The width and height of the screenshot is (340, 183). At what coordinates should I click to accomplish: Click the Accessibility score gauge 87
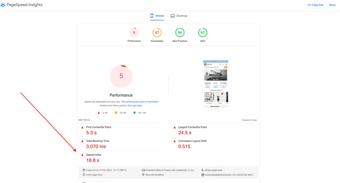(157, 33)
